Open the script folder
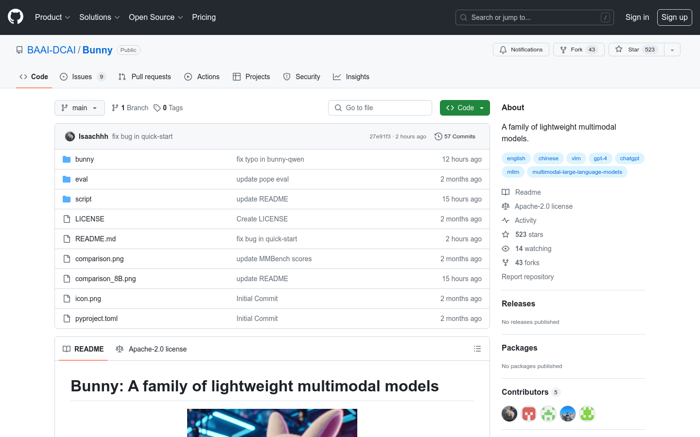 [83, 199]
